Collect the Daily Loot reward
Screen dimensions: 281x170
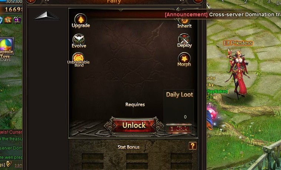(179, 128)
